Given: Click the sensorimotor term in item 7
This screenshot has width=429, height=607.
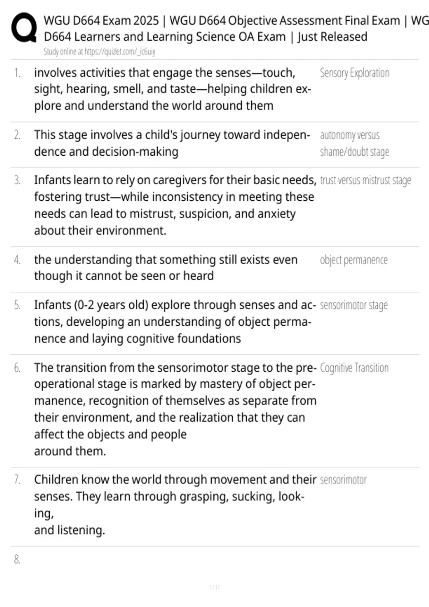Looking at the screenshot, I should coord(343,480).
